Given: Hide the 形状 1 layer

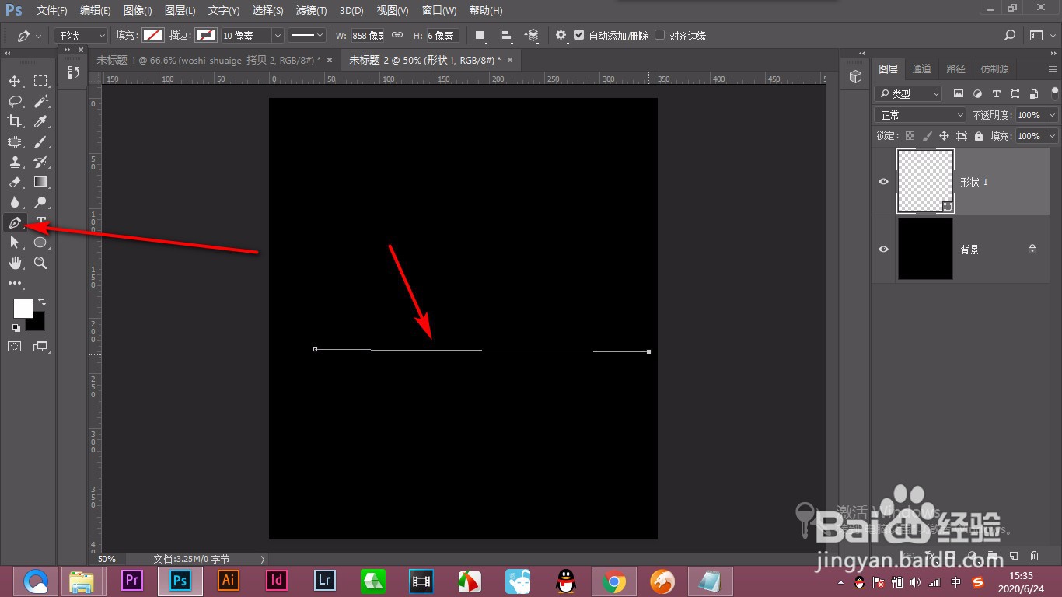Looking at the screenshot, I should (x=883, y=181).
